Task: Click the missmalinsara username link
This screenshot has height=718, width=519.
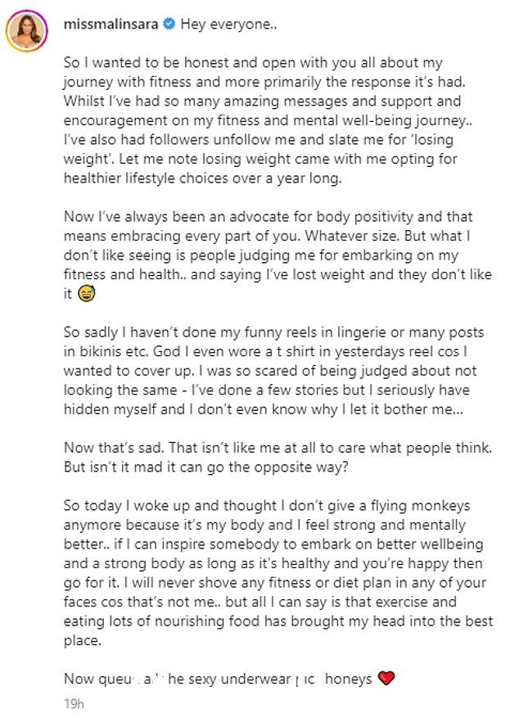Action: coord(111,24)
